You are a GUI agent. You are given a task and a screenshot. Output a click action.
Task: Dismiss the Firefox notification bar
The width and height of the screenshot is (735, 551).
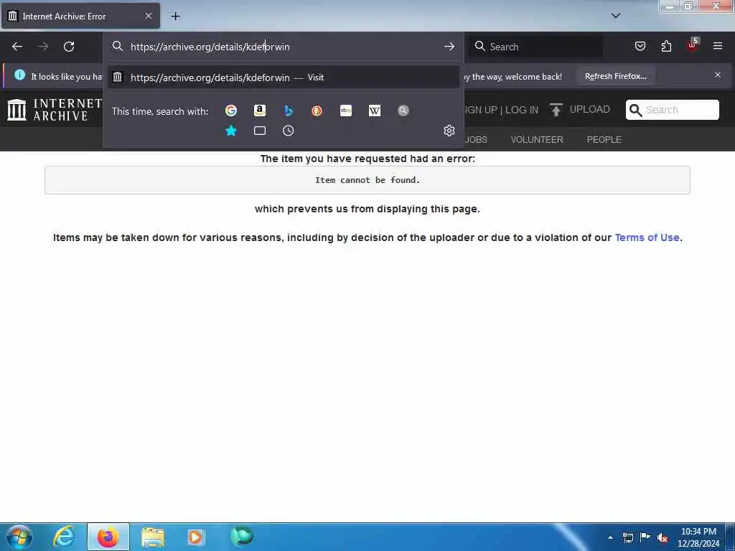point(718,75)
